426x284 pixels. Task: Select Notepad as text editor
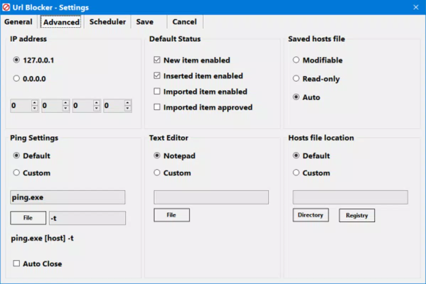click(175, 156)
